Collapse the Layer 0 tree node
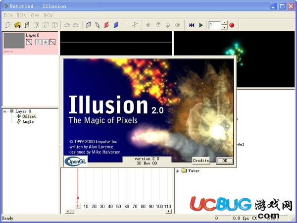The height and width of the screenshot is (223, 297). click(5, 111)
